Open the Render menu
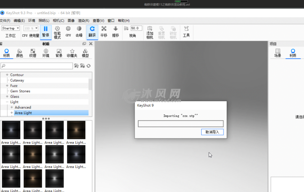304x192 pixels. click(x=83, y=20)
